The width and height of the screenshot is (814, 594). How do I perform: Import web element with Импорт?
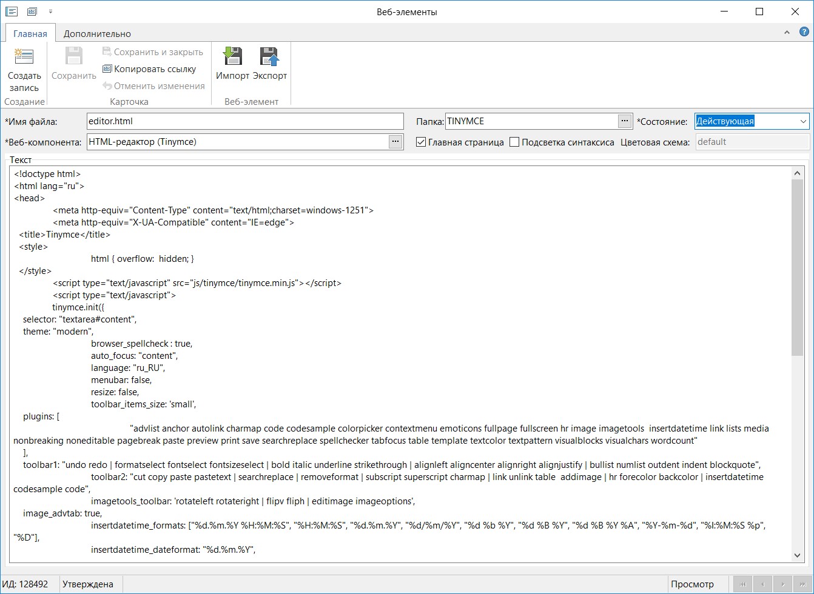coord(233,64)
